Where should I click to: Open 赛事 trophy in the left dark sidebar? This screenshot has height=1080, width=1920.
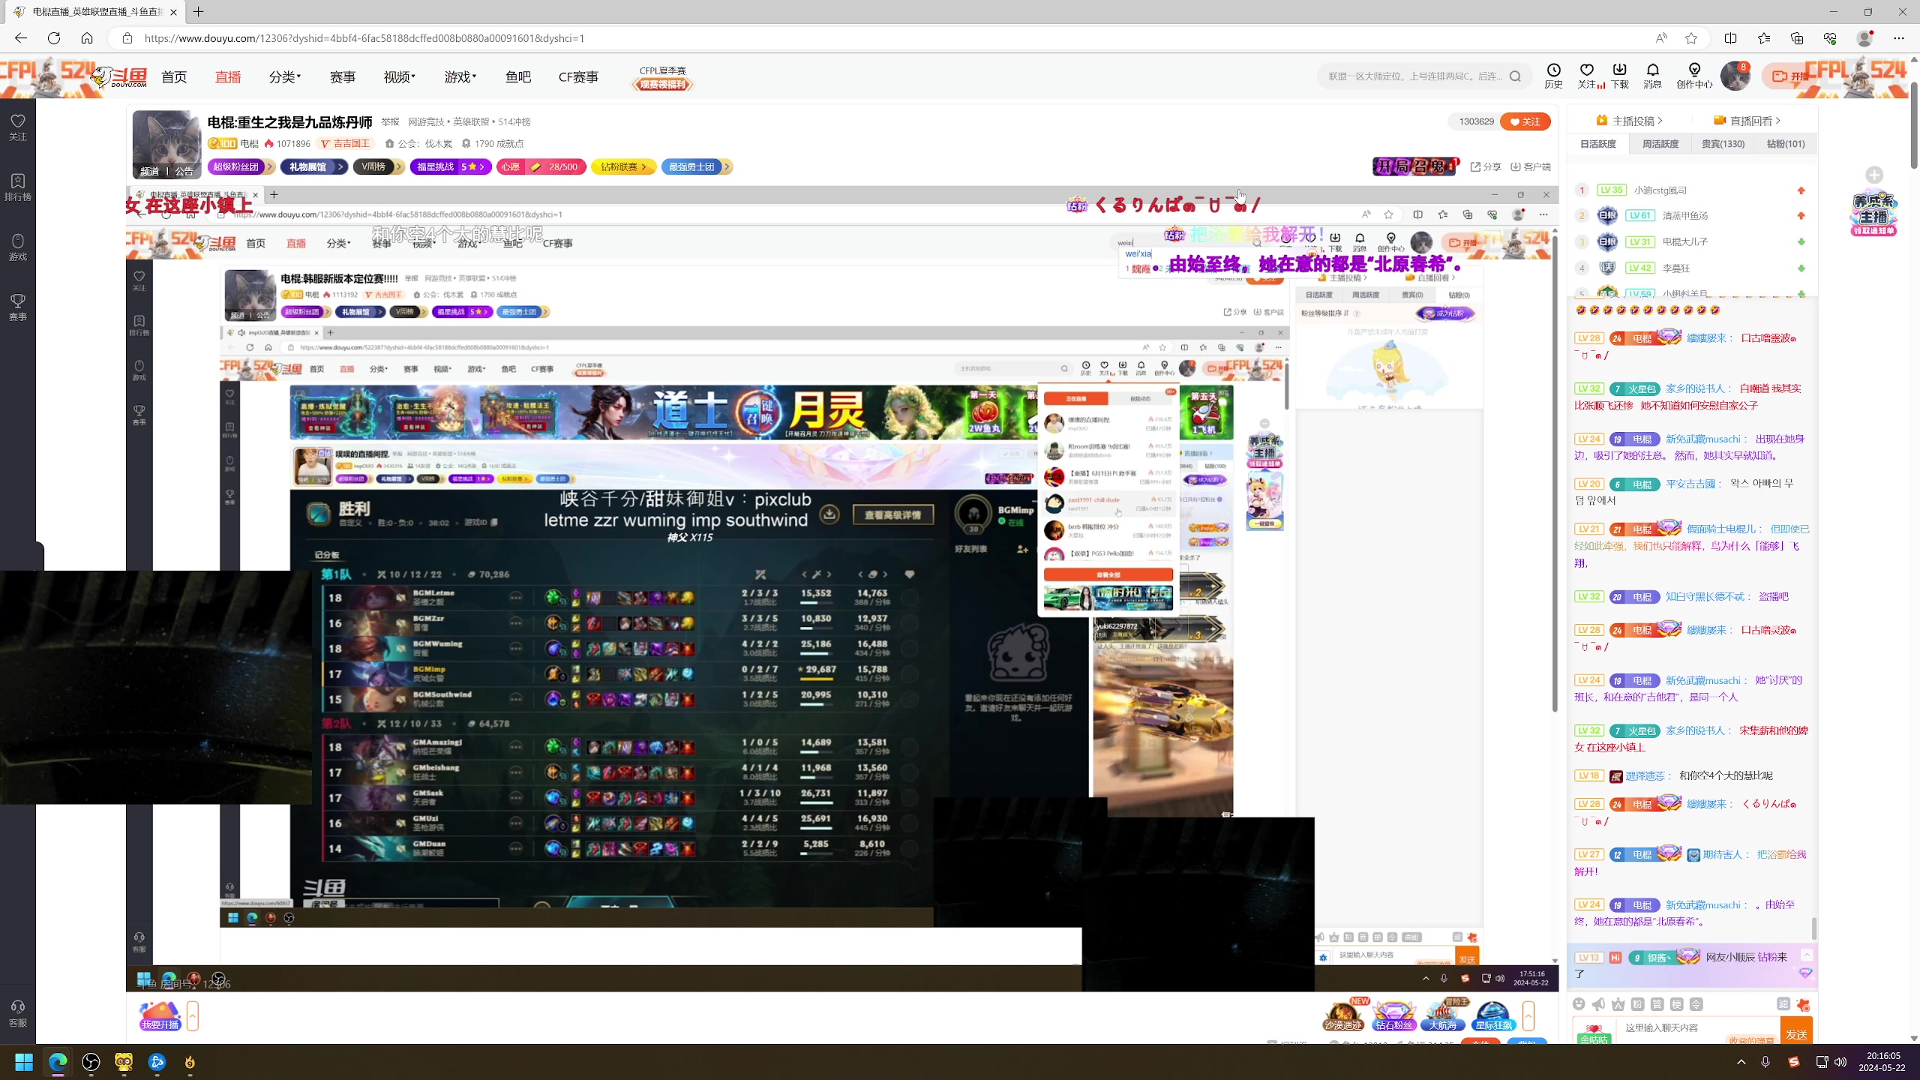click(x=18, y=307)
